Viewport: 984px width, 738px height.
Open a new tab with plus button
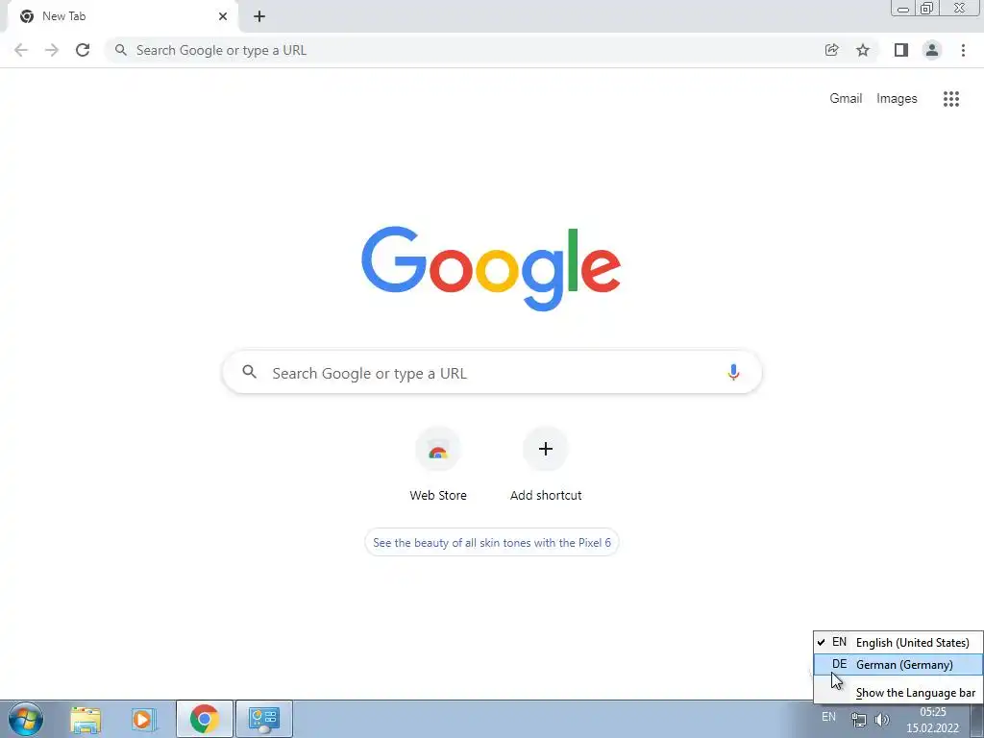259,16
